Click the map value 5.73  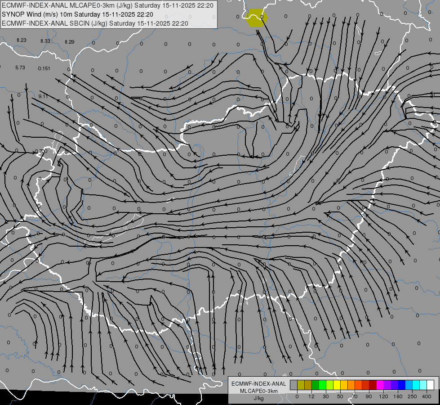tap(20, 68)
